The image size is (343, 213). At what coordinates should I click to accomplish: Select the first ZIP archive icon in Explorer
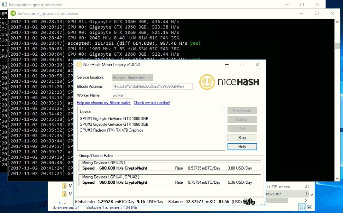pyautogui.click(x=64, y=186)
